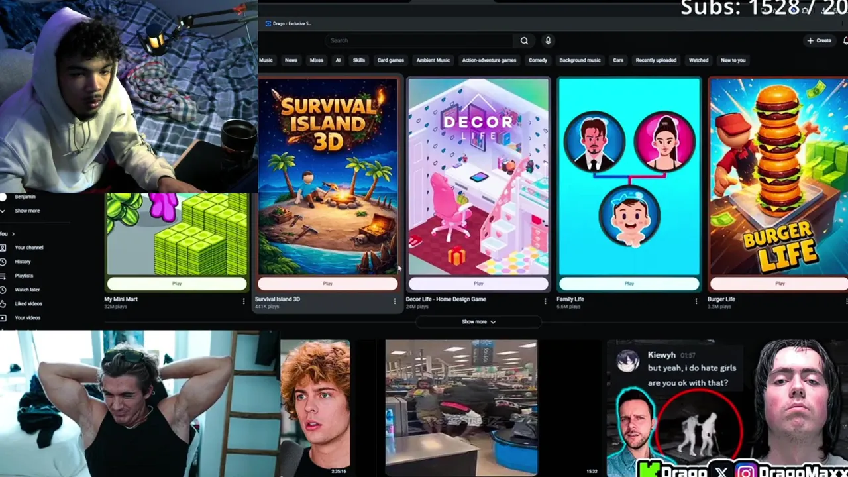Select the Skills filter chip

pos(359,60)
